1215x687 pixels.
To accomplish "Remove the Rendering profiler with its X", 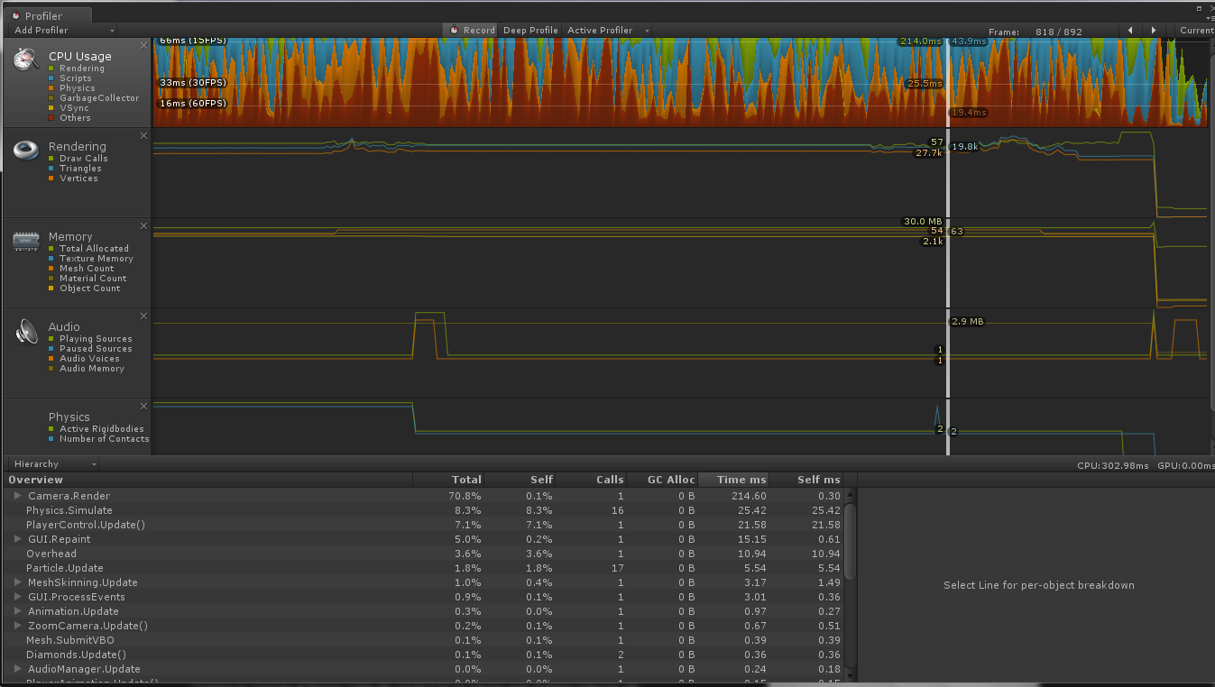I will [x=143, y=135].
